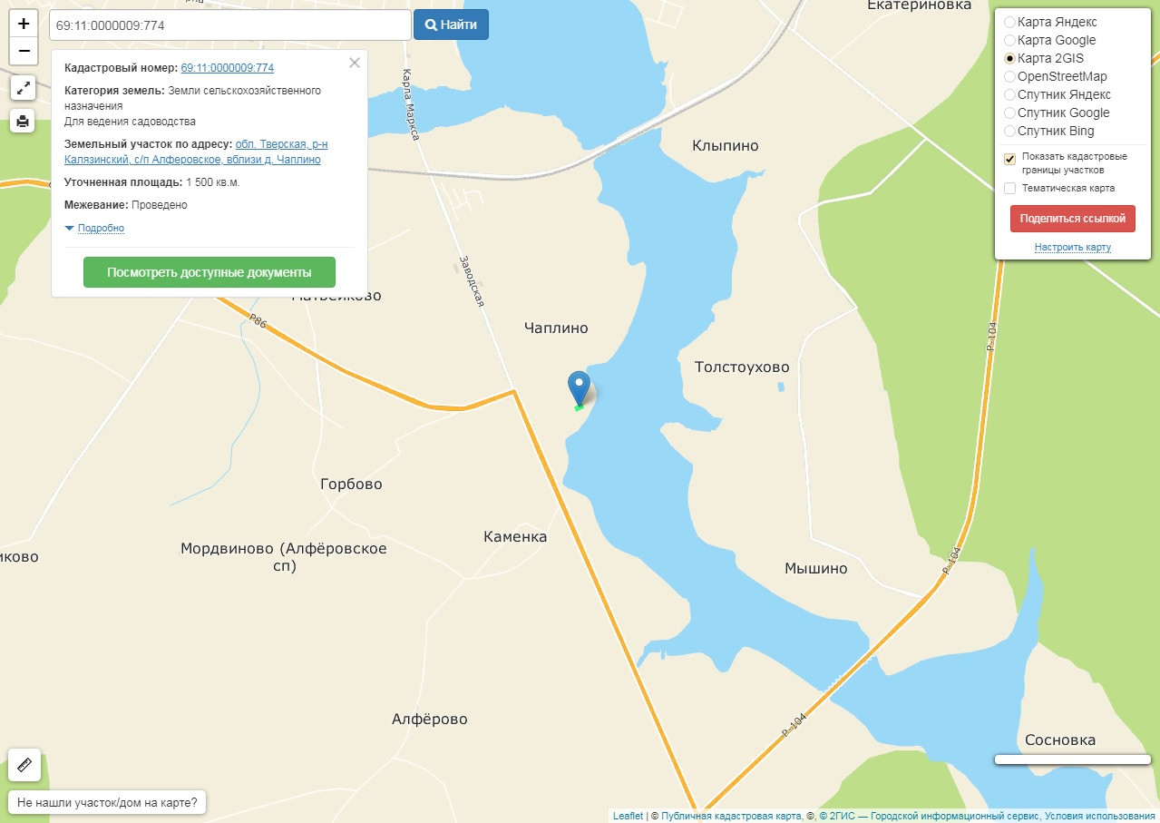Viewport: 1160px width, 823px height.
Task: Click the cadastral number search field
Action: [230, 25]
